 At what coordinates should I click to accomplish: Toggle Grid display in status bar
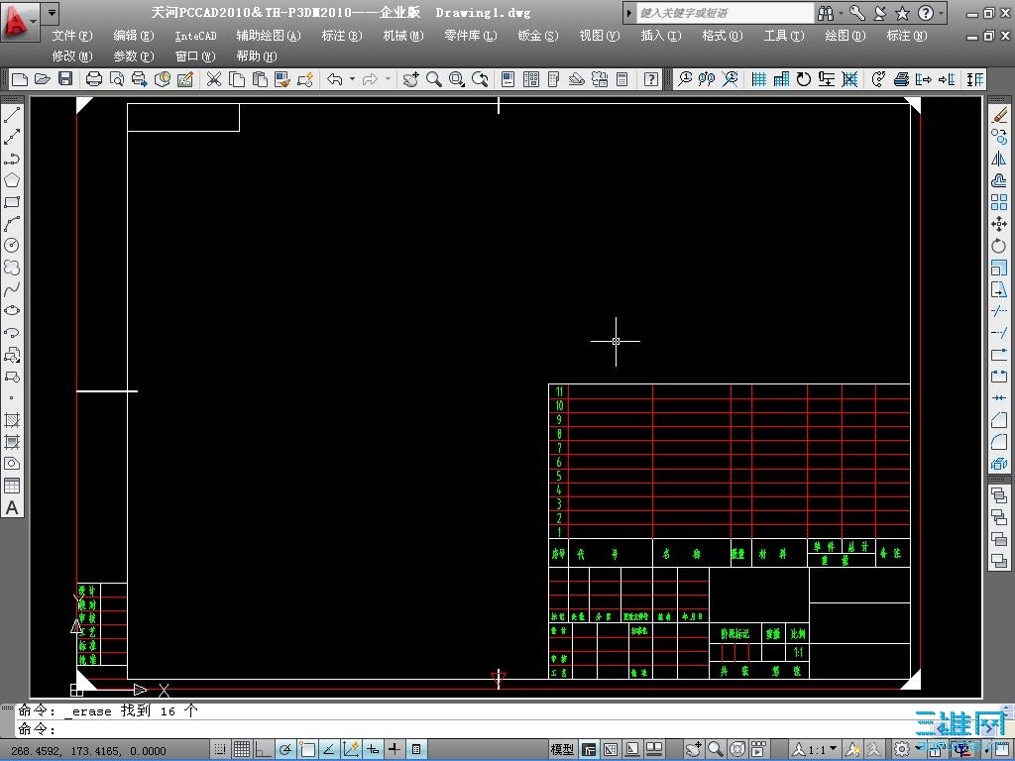(242, 749)
